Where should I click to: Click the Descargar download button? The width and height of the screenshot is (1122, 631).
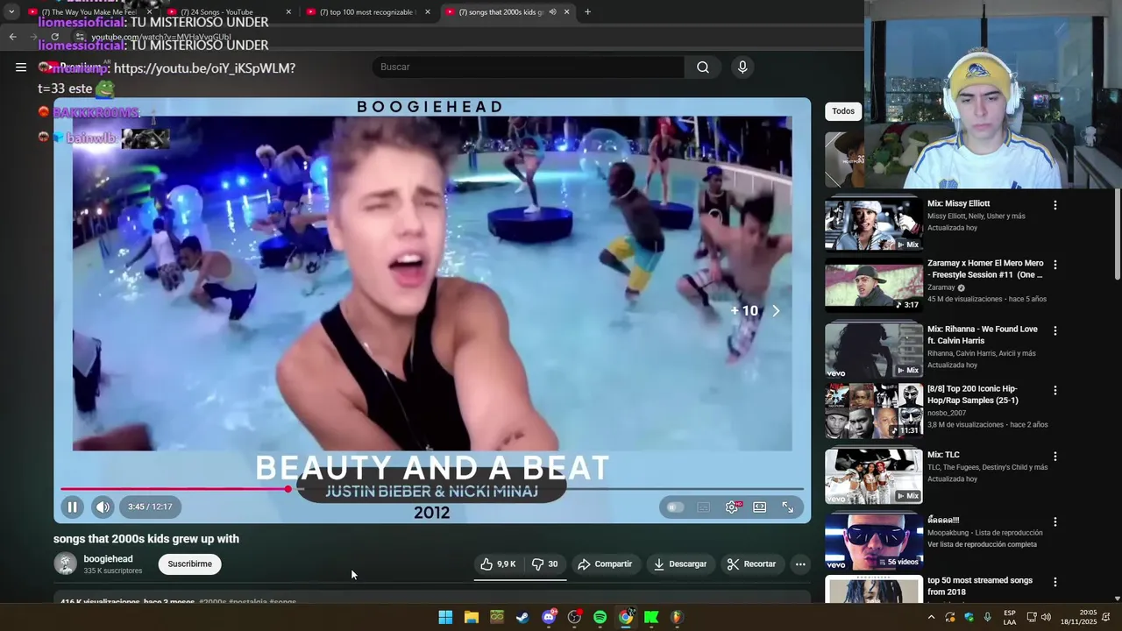point(680,564)
